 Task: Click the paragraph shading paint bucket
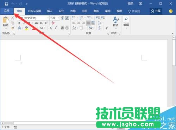tap(74, 28)
